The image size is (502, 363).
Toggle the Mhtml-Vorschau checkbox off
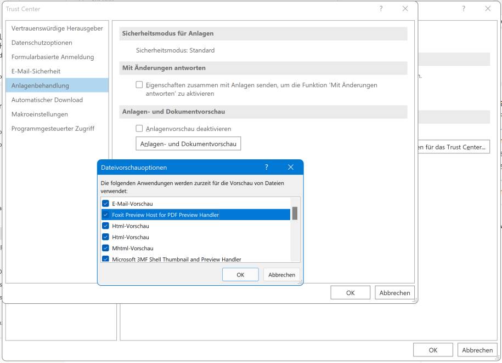(x=105, y=248)
